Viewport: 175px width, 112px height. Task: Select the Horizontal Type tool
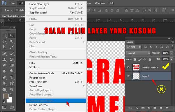tap(12, 77)
